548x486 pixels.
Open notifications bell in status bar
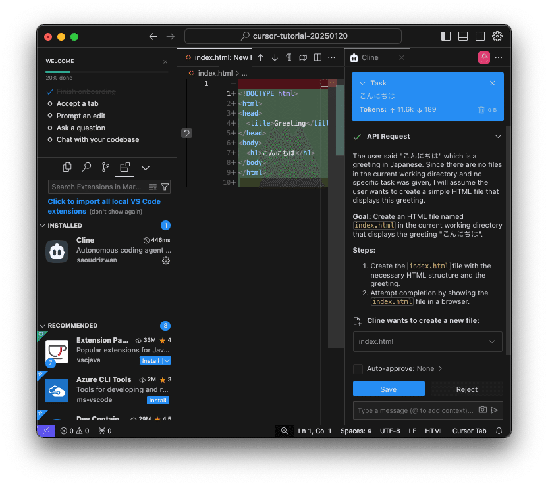[499, 431]
